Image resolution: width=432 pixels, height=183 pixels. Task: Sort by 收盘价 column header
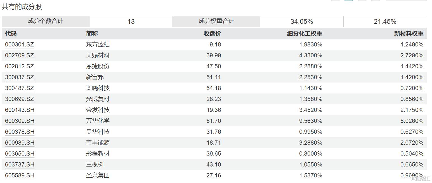point(212,34)
